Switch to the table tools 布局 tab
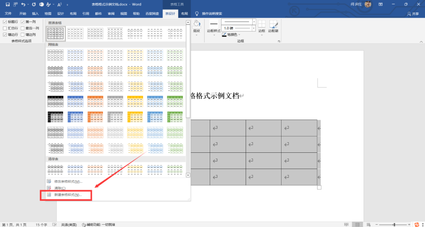This screenshot has height=227, width=425. [184, 13]
